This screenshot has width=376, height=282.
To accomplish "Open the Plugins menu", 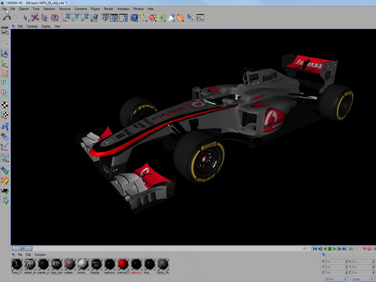I will pos(95,9).
